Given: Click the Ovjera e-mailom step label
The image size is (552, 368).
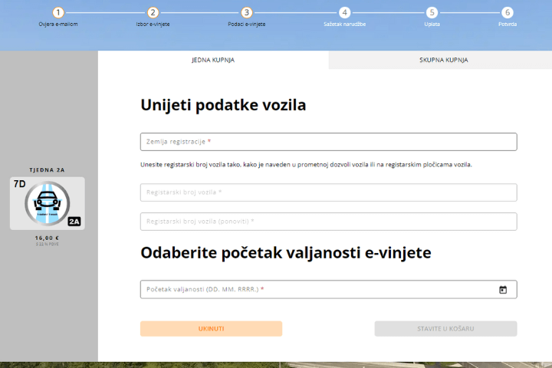Looking at the screenshot, I should 58,25.
